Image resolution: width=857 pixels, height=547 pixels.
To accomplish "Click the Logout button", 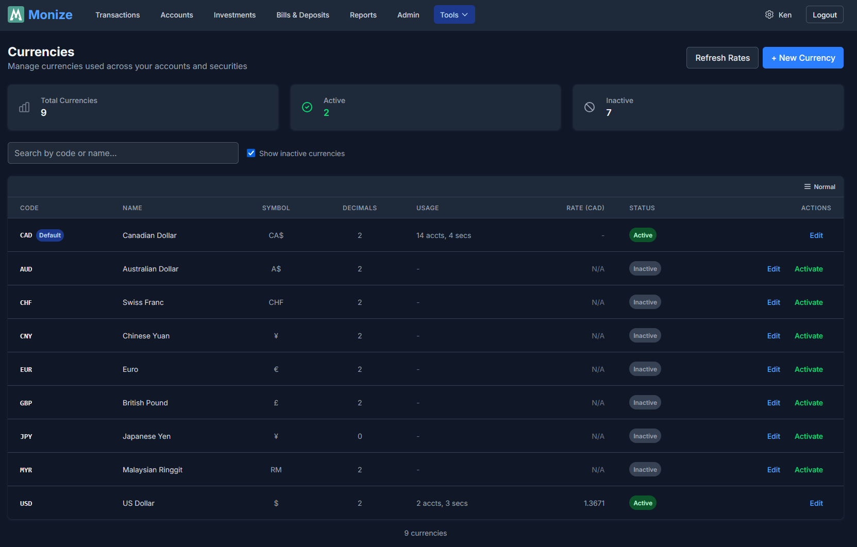I will point(825,14).
